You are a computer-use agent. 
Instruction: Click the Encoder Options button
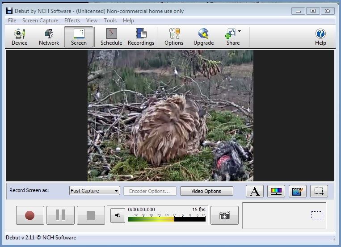pyautogui.click(x=150, y=191)
